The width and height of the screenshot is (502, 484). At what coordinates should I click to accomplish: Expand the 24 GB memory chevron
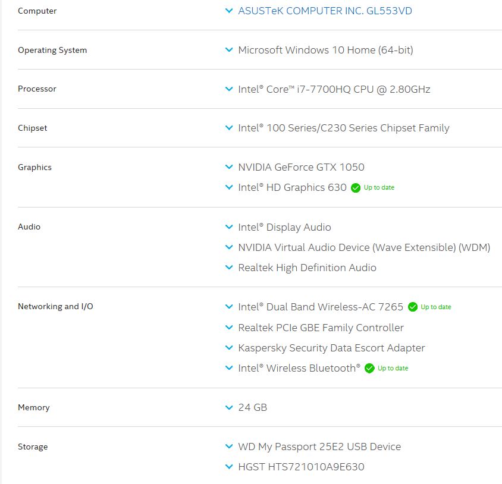pos(229,407)
